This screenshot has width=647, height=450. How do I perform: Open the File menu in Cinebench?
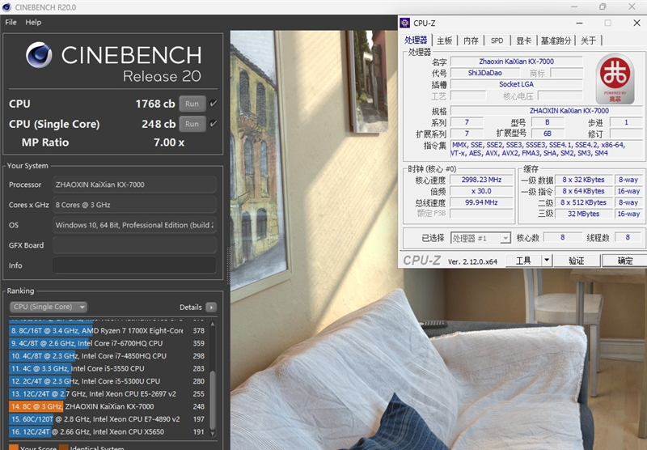click(11, 22)
